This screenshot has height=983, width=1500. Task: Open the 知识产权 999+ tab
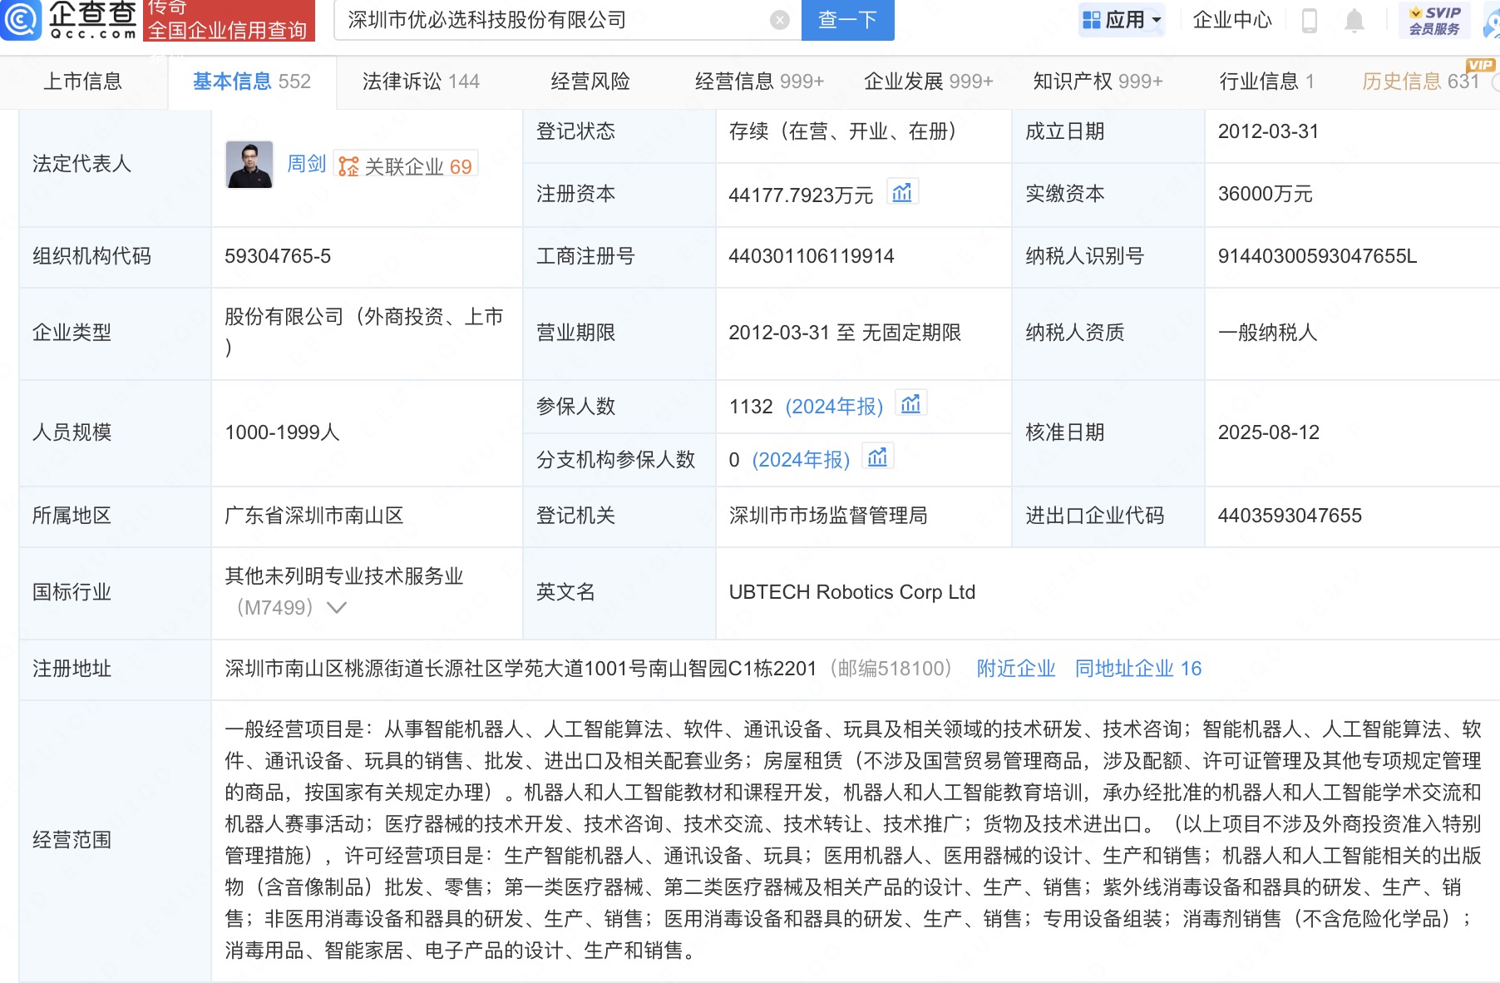click(x=1098, y=82)
